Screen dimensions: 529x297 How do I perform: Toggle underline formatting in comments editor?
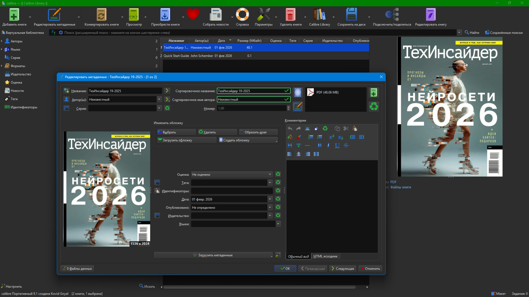tap(337, 145)
